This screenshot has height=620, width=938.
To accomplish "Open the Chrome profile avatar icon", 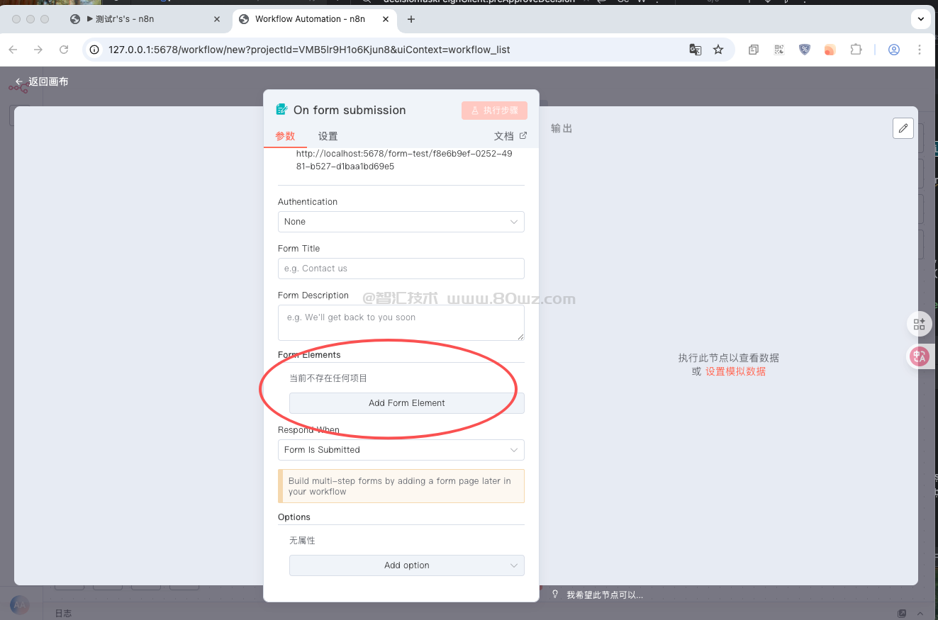I will 894,50.
